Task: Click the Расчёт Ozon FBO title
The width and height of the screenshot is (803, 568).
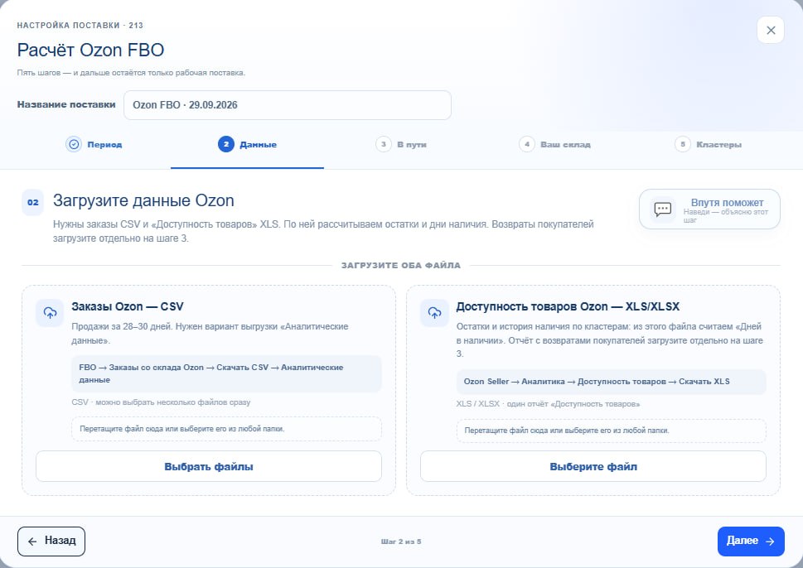Action: tap(90, 51)
